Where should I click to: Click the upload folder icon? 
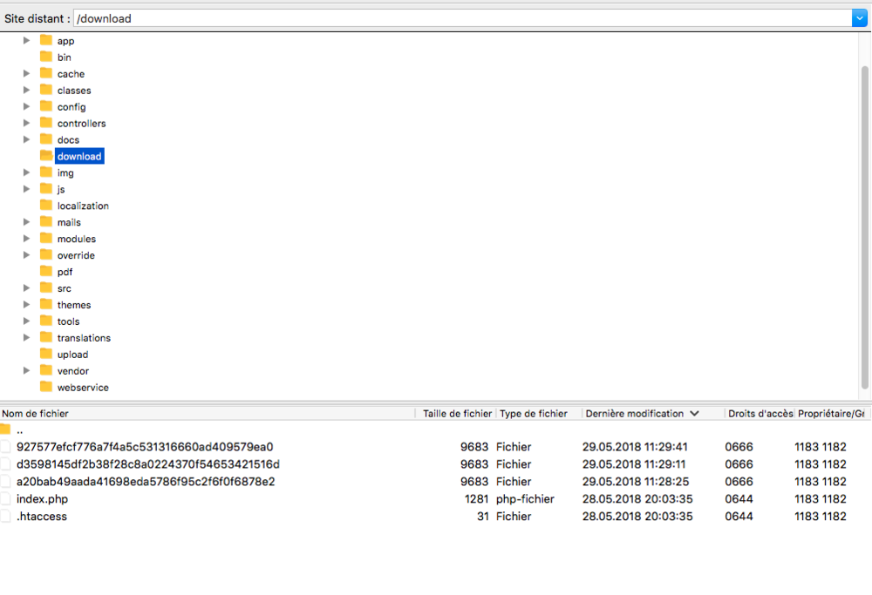tap(47, 354)
